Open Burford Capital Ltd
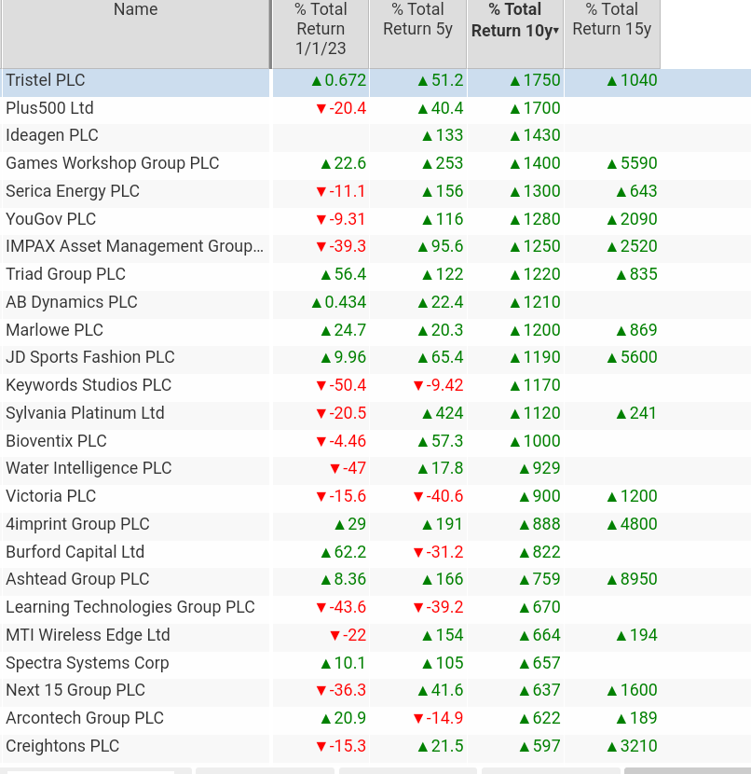The image size is (751, 774). [x=75, y=552]
